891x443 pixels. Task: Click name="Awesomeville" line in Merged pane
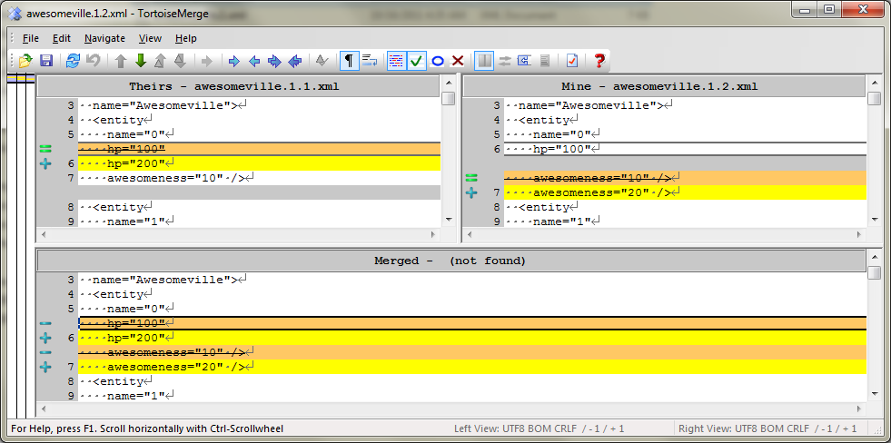(x=472, y=280)
